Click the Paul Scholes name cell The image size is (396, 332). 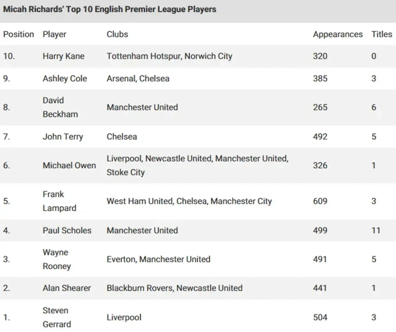click(67, 230)
